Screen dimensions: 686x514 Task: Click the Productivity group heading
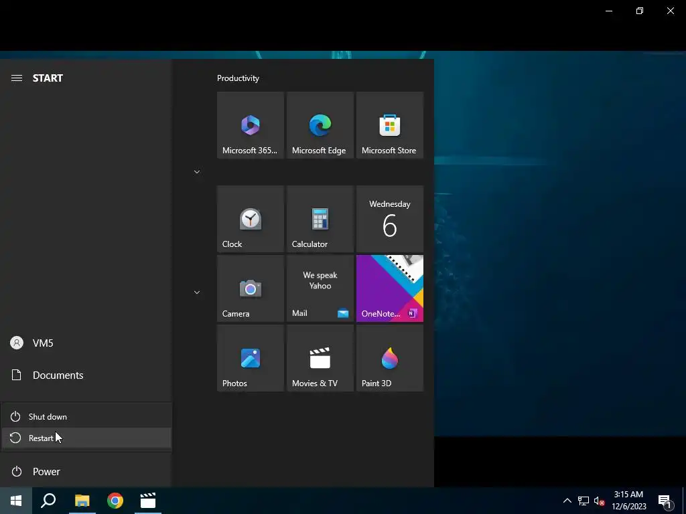pos(238,78)
